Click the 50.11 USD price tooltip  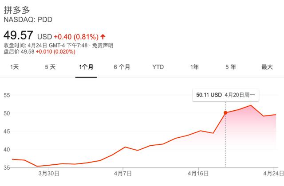tap(226, 95)
